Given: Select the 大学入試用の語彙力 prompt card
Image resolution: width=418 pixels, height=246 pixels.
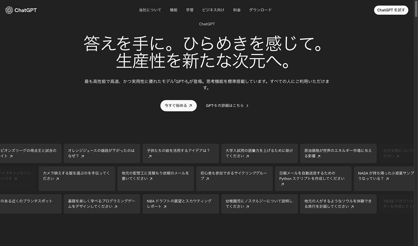Looking at the screenshot, I should tap(260, 153).
